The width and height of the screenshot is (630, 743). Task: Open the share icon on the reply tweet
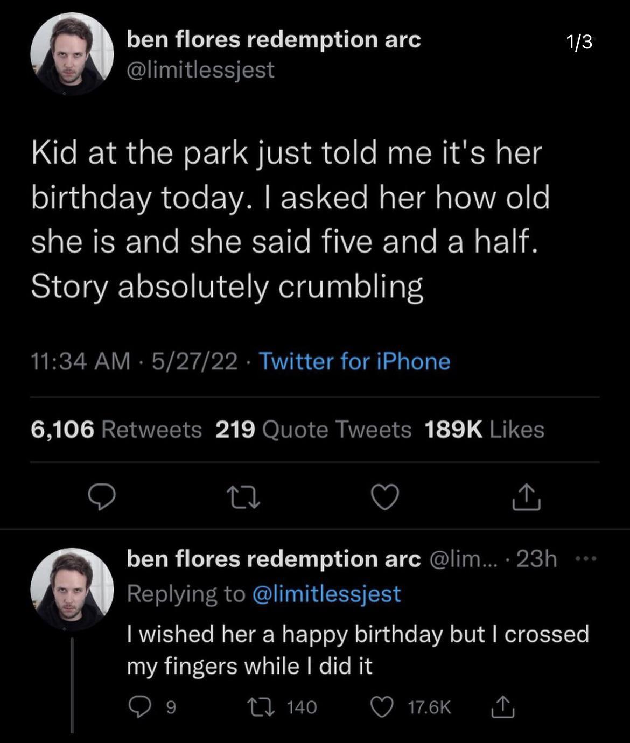(503, 705)
